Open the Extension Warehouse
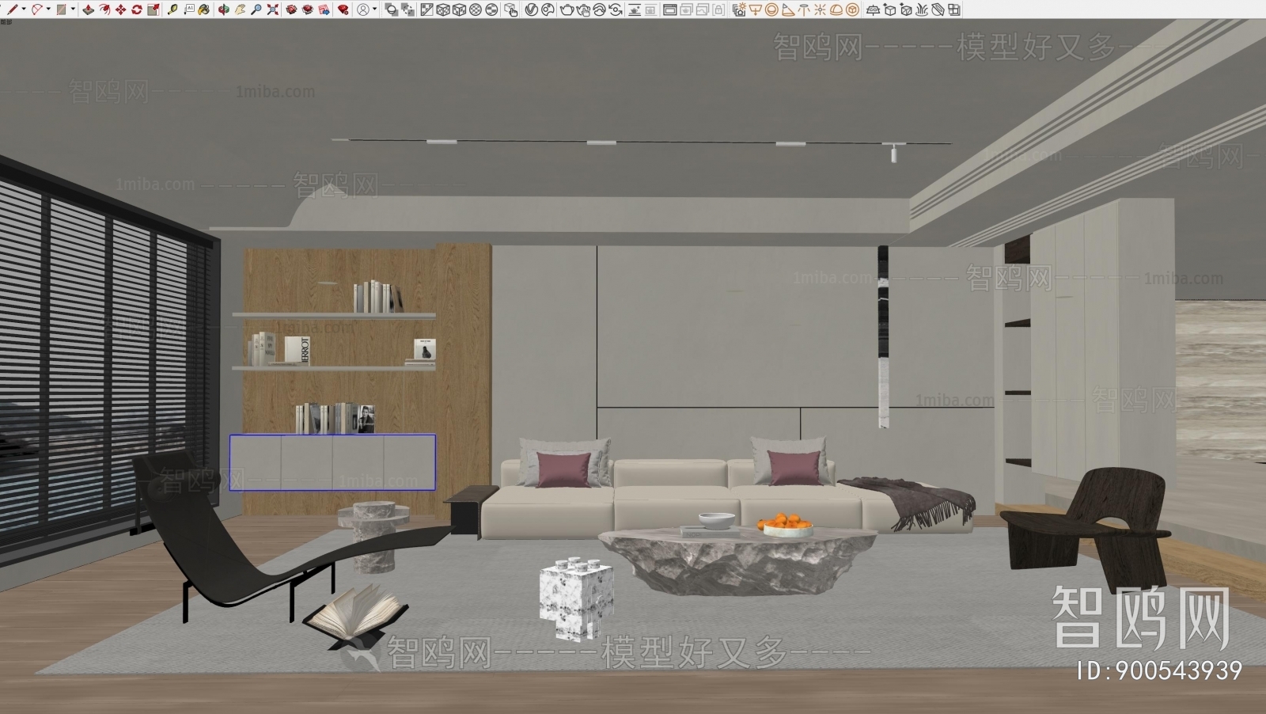Viewport: 1266px width, 714px height. (x=307, y=9)
